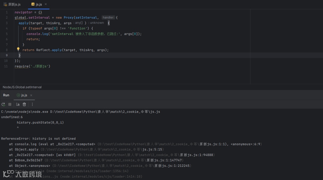The height and width of the screenshot is (180, 323).
Task: Clear console output with trash icon
Action: pyautogui.click(x=24, y=104)
